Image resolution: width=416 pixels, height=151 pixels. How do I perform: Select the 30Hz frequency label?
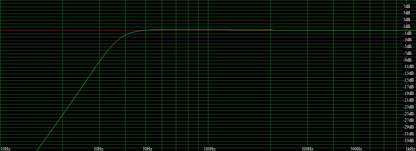98,148
